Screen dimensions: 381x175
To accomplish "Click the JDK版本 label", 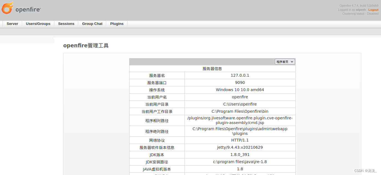I will coord(157,155).
